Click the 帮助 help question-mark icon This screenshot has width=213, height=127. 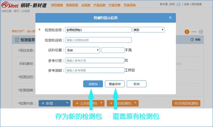point(192,40)
